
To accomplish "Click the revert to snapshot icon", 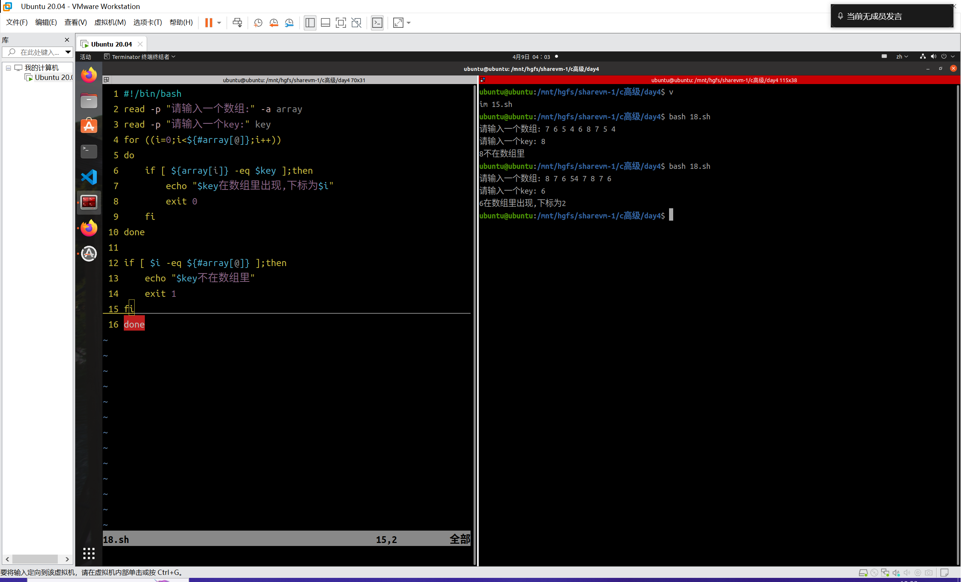I will tap(274, 23).
